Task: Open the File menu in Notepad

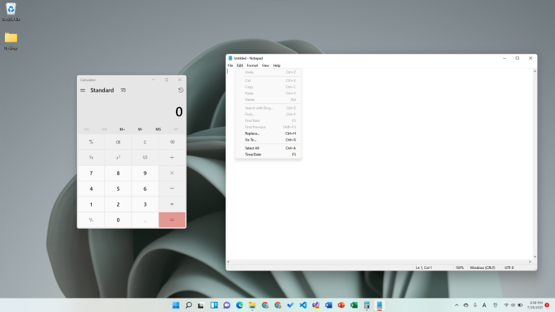Action: click(230, 65)
